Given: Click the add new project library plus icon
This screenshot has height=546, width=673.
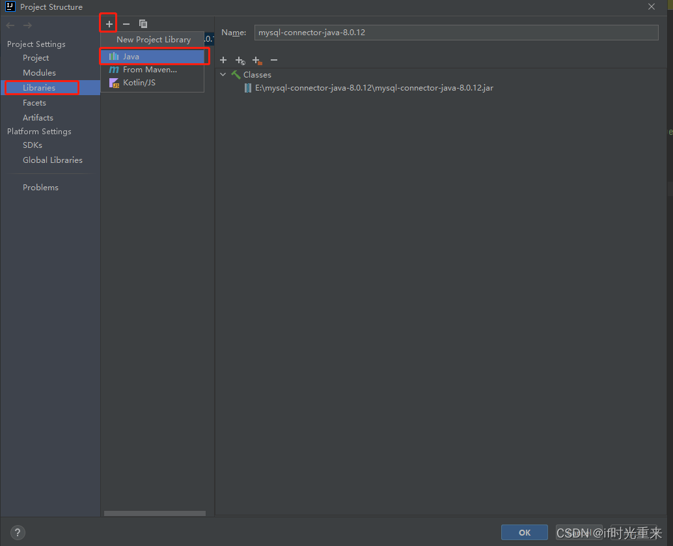Looking at the screenshot, I should click(109, 24).
